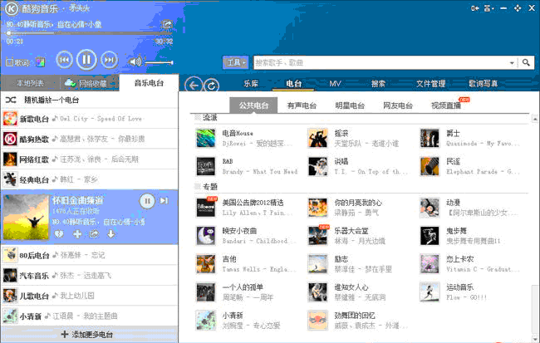Play the 新歌电台 station

point(90,119)
